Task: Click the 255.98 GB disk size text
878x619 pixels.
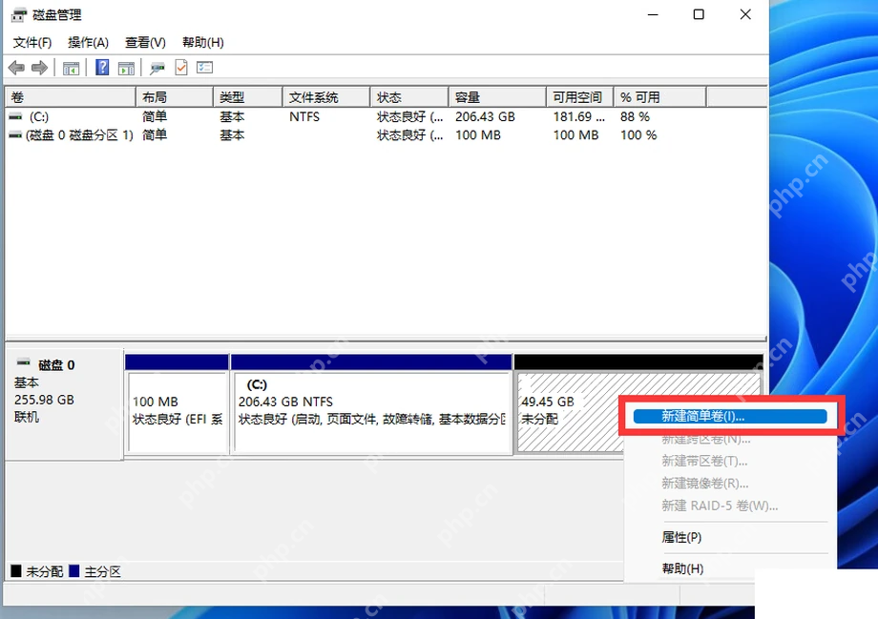Action: pos(44,400)
